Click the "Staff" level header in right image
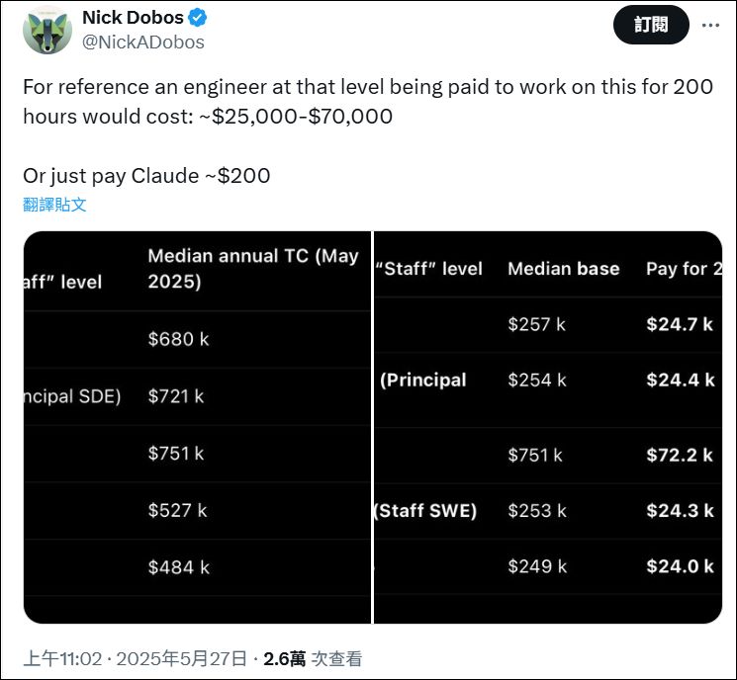This screenshot has width=737, height=680. coord(428,269)
